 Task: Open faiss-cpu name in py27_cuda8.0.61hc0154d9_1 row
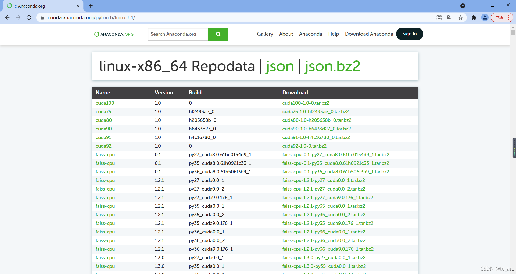tap(105, 155)
